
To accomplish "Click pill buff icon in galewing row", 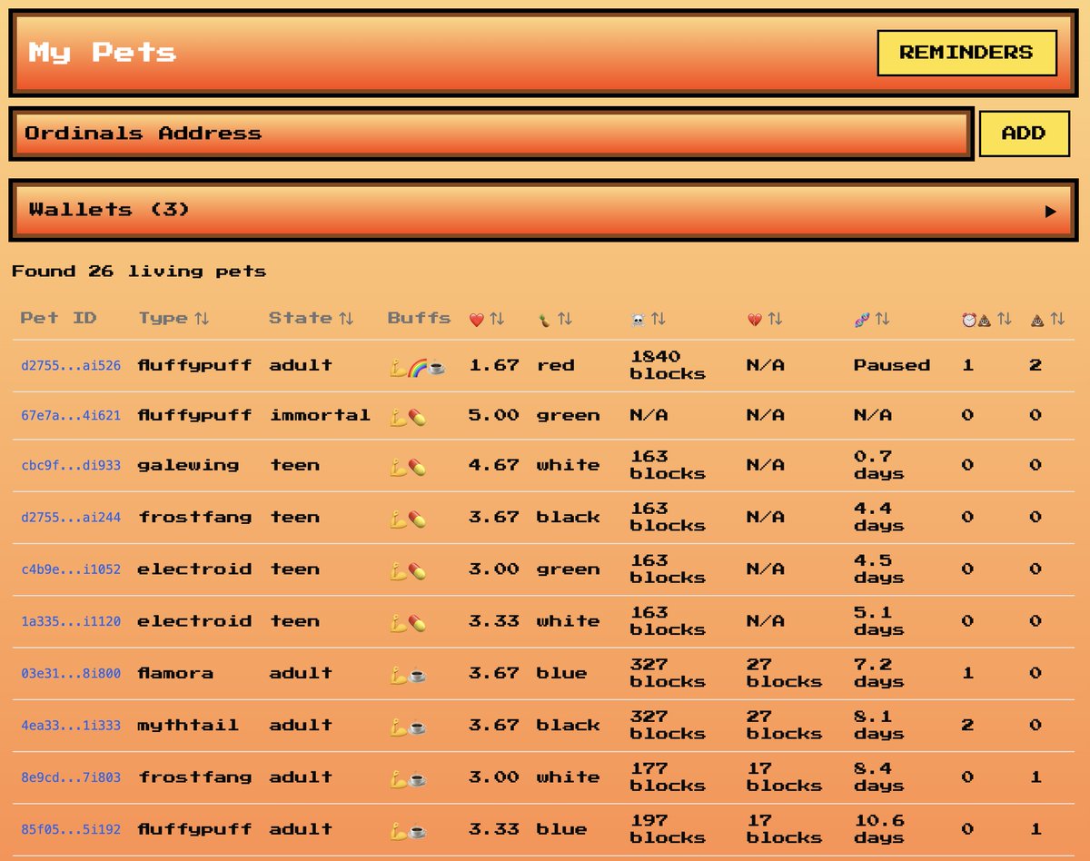I will coord(417,467).
